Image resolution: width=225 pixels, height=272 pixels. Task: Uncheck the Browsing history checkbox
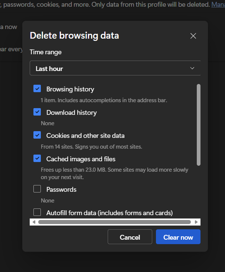pyautogui.click(x=37, y=89)
